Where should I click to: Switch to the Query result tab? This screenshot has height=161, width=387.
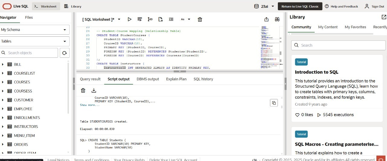coord(90,79)
